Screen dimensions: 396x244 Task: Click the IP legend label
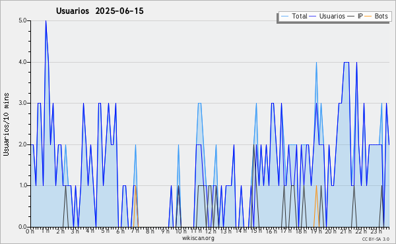[360, 16]
